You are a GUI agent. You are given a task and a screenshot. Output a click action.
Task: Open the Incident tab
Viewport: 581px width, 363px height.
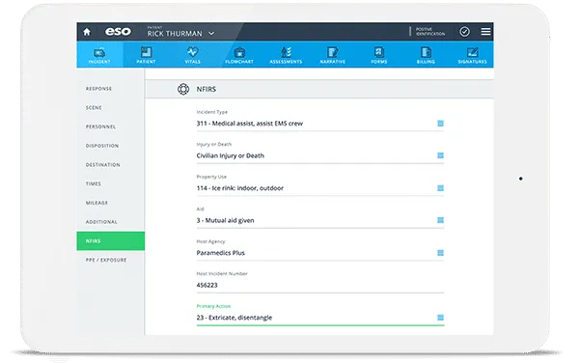tap(99, 55)
